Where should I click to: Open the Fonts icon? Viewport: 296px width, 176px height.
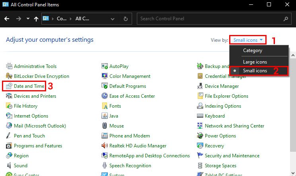104,106
